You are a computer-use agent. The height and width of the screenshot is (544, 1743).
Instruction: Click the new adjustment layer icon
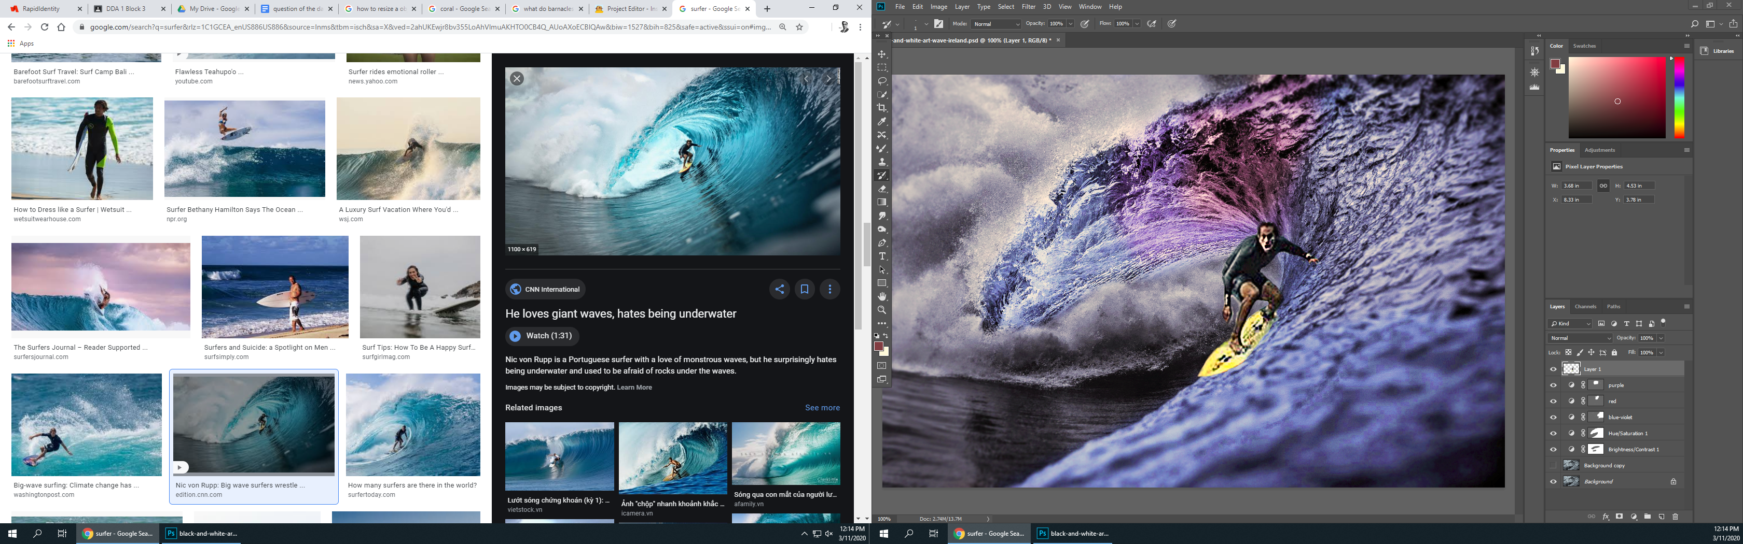pyautogui.click(x=1634, y=517)
